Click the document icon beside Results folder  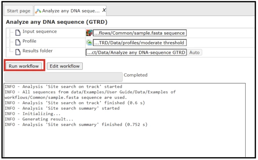pyautogui.click(x=18, y=52)
